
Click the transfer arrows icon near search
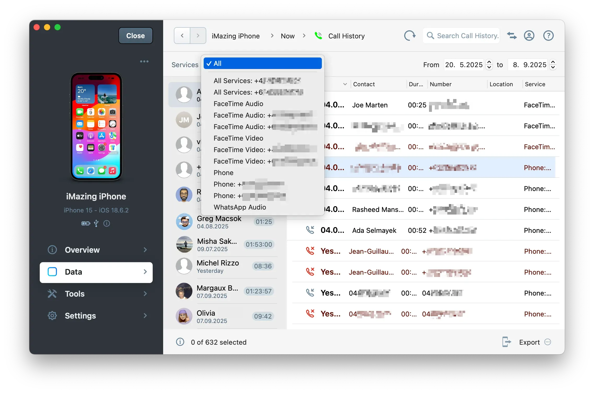(x=512, y=36)
